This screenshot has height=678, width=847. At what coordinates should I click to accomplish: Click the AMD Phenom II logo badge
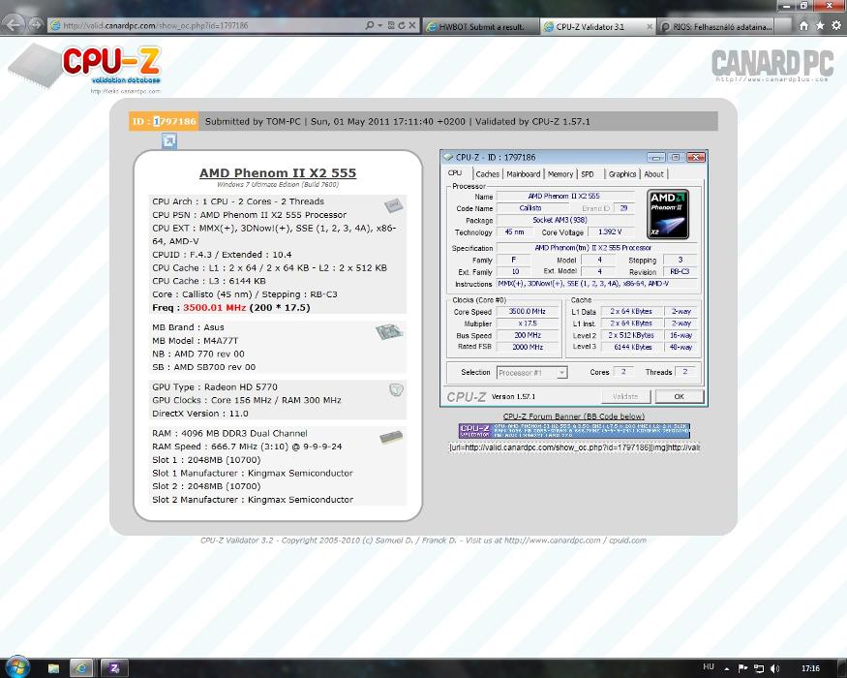668,214
